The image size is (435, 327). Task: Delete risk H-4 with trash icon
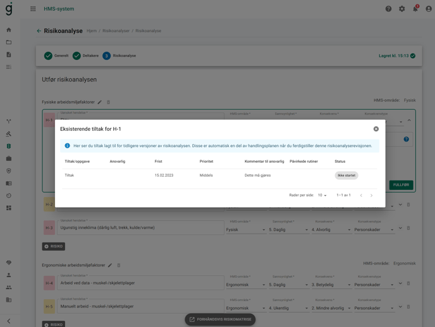pyautogui.click(x=408, y=283)
